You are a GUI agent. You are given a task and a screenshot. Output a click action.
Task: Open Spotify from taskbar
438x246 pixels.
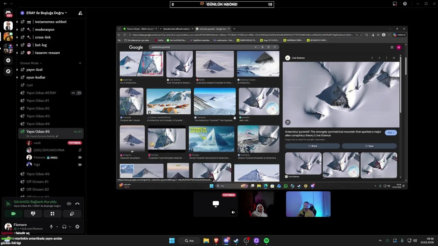click(x=267, y=241)
